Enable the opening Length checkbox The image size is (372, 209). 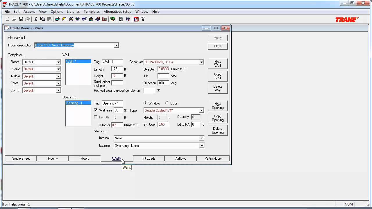(x=96, y=117)
